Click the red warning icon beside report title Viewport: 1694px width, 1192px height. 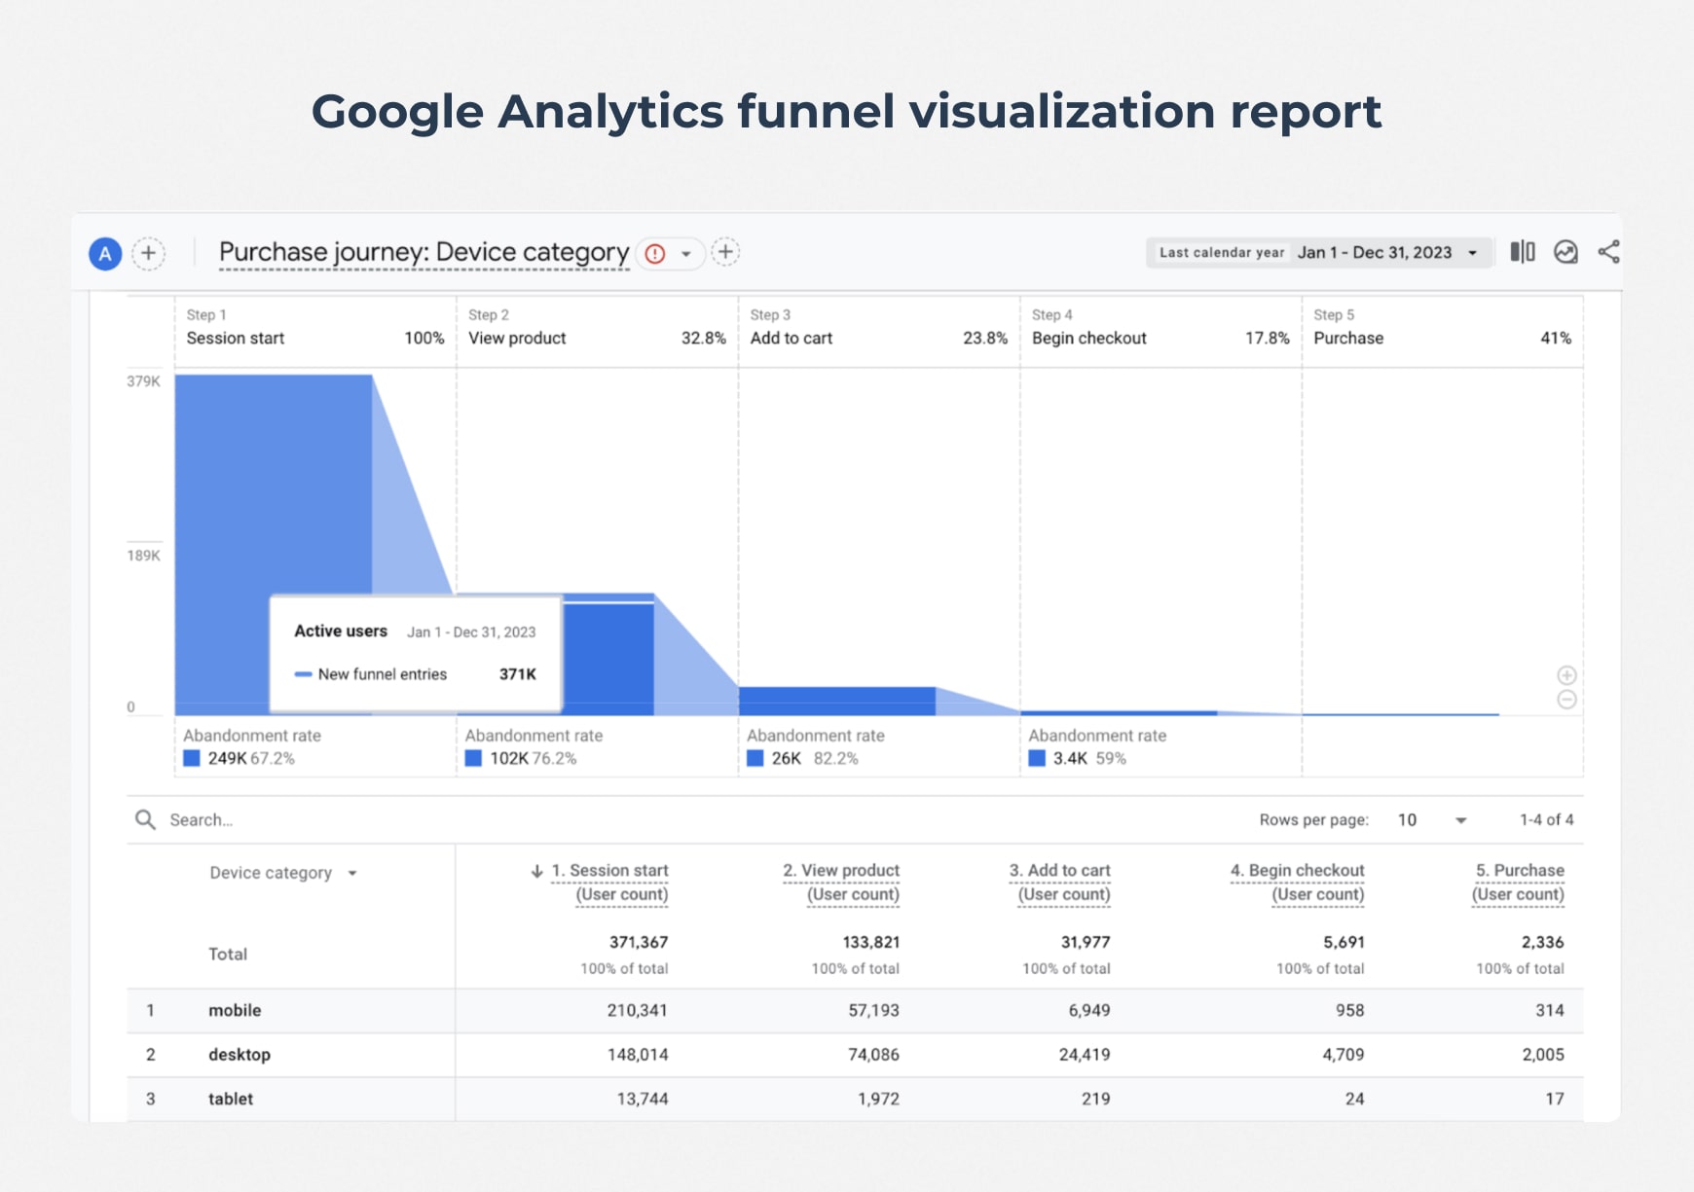655,254
